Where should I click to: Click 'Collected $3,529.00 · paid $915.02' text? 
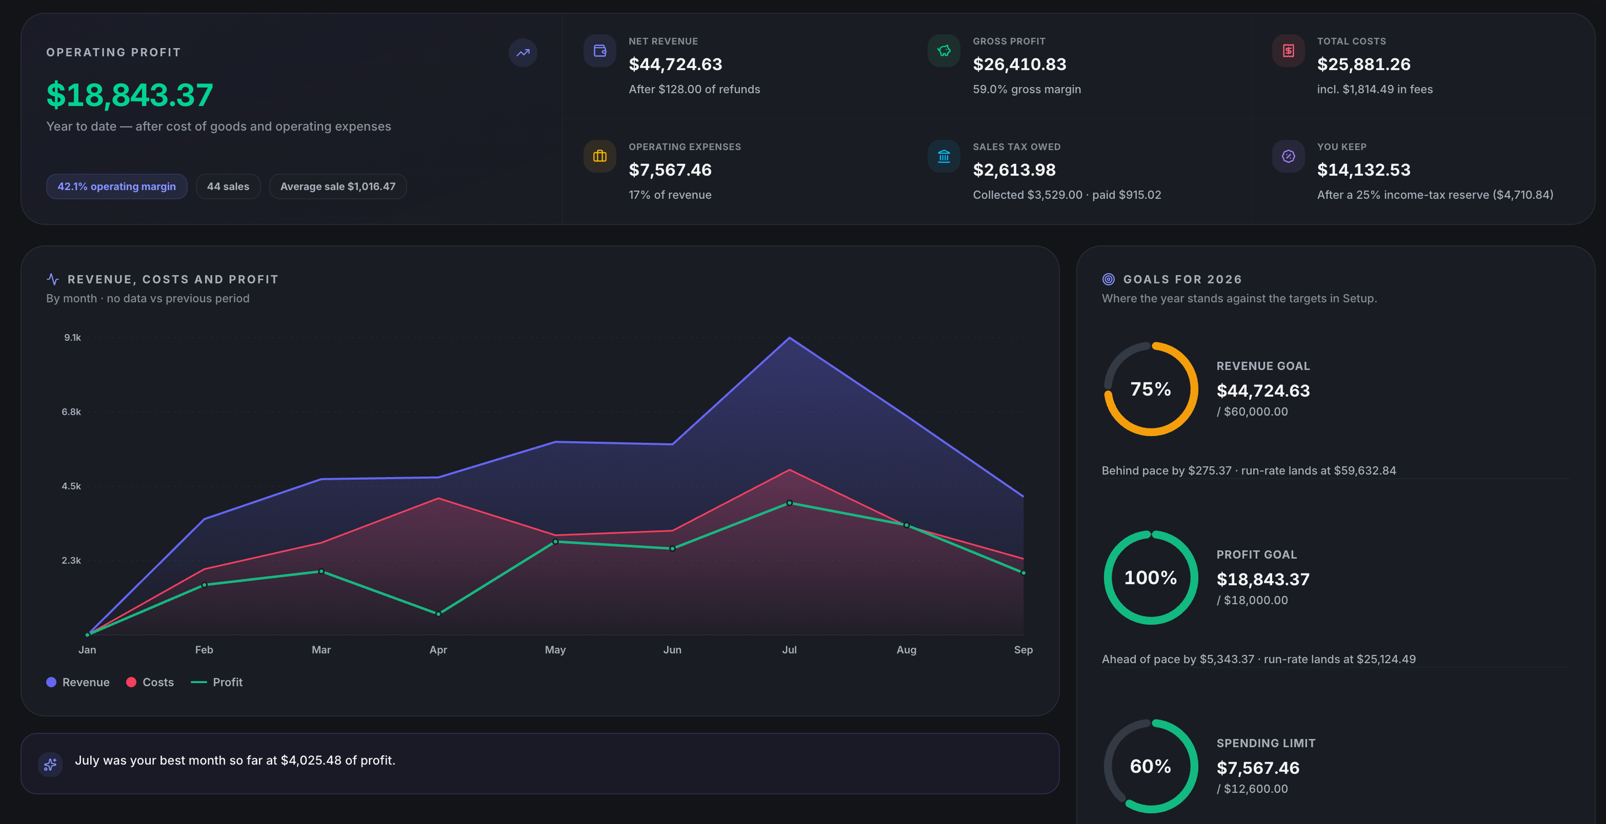pyautogui.click(x=1066, y=195)
